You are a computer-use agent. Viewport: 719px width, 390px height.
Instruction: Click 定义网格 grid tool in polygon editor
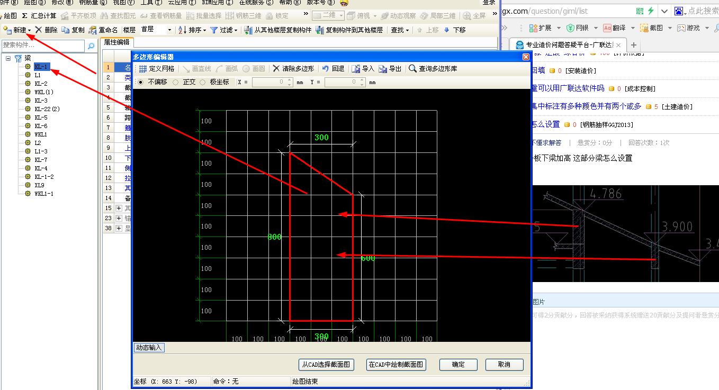[157, 69]
